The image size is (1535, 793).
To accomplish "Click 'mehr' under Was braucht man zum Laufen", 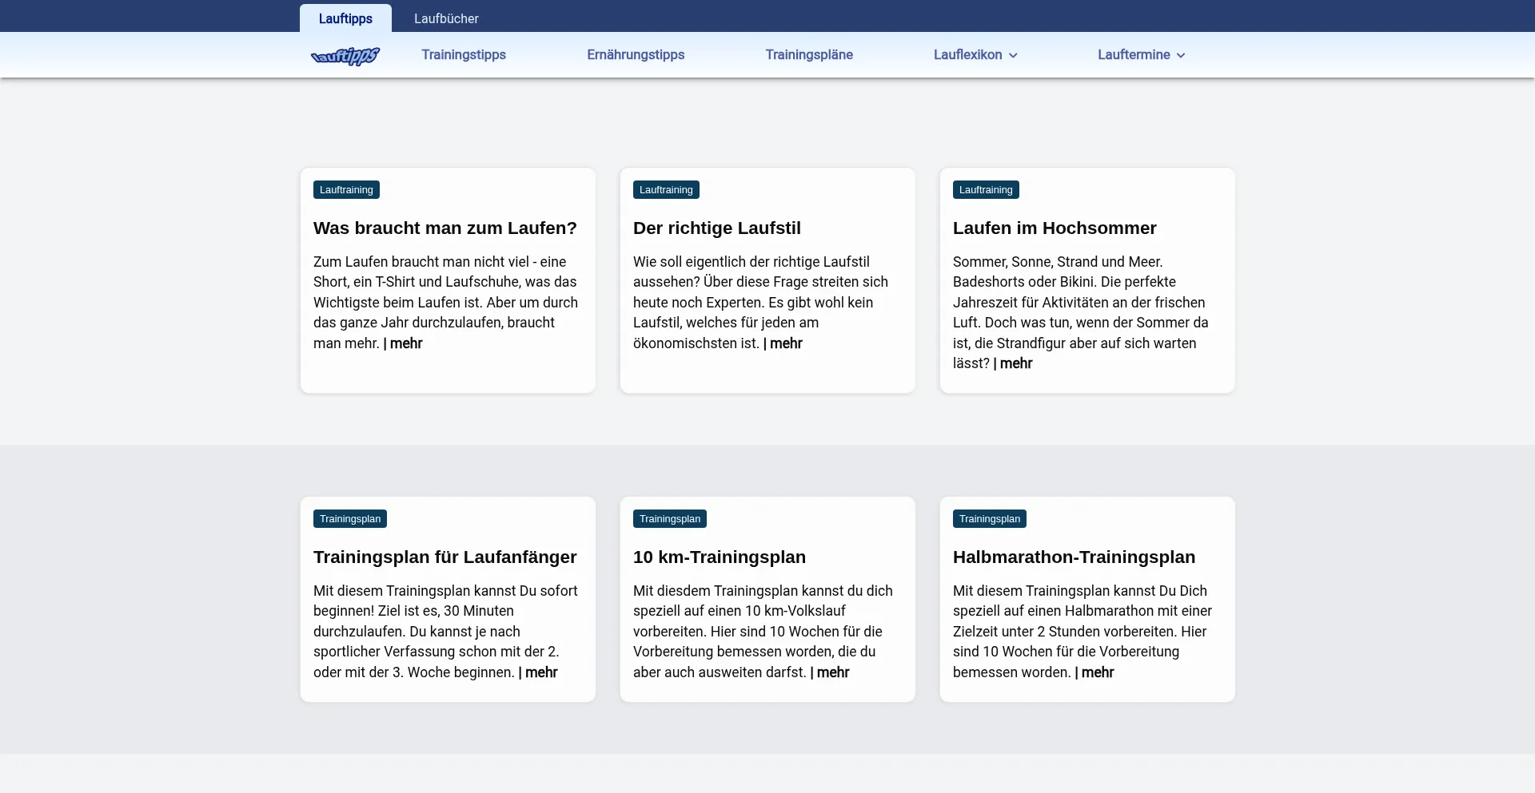I will (x=405, y=343).
